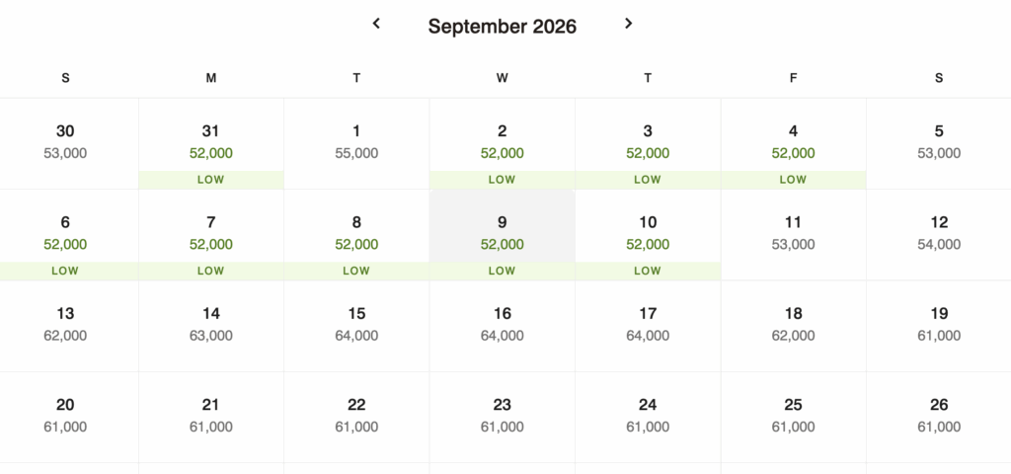Viewport: 1011px width, 474px height.
Task: Select September 23 date
Action: 502,416
